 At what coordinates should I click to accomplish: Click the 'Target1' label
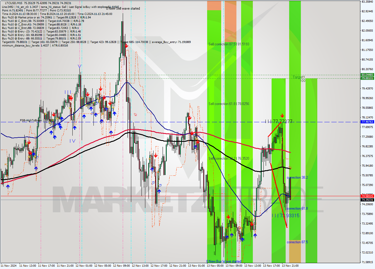[x=299, y=77]
